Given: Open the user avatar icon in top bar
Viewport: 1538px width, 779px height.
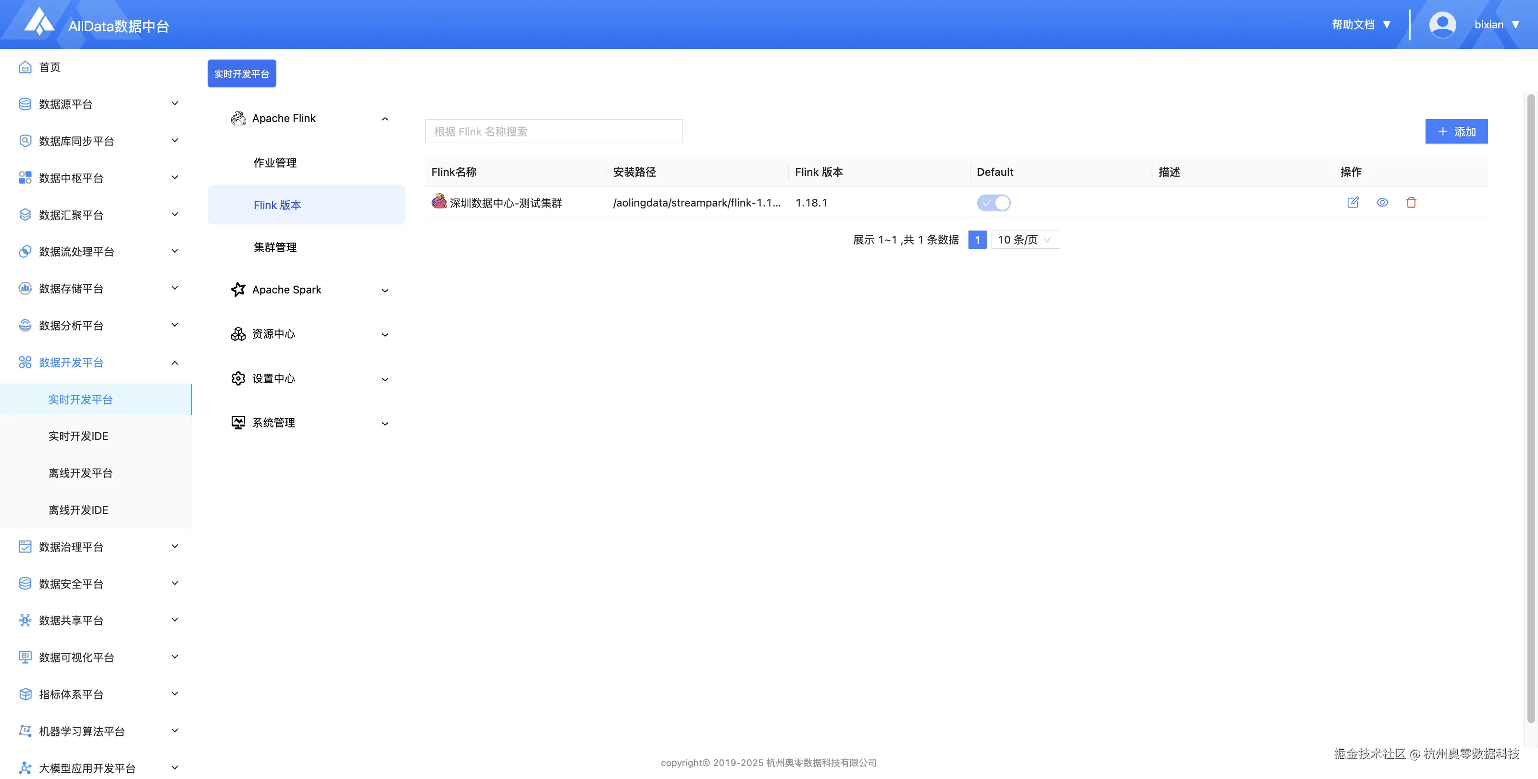Looking at the screenshot, I should click(x=1442, y=24).
